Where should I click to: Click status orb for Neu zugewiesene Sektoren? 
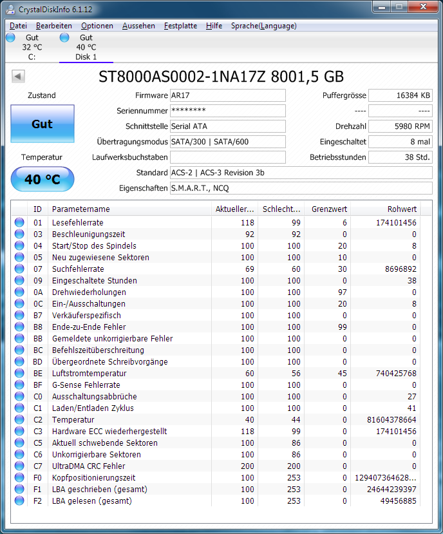pos(19,257)
